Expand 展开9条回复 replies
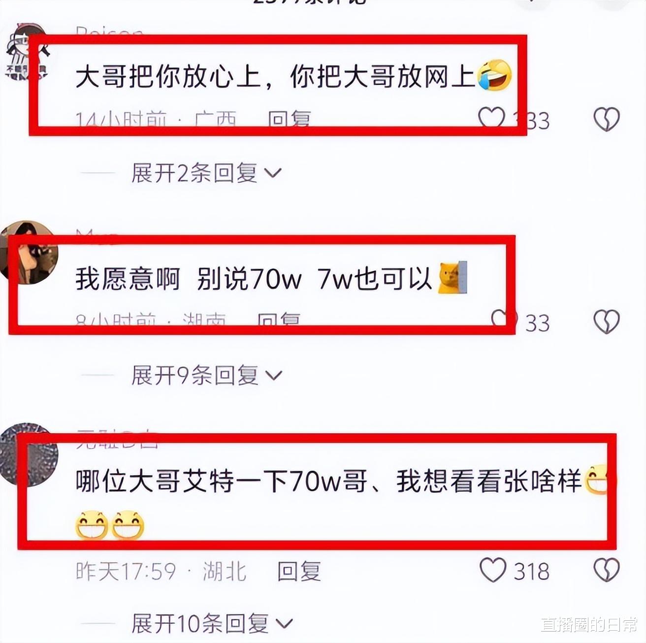This screenshot has height=643, width=646. coord(207,376)
